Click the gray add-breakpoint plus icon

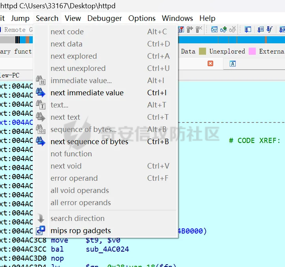click(x=189, y=30)
